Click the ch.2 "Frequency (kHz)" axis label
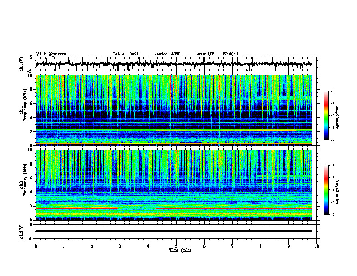 coord(25,179)
